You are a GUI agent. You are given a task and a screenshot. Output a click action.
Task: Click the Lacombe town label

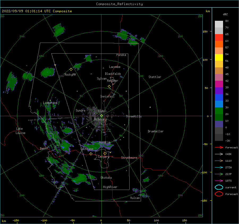coord(115,67)
